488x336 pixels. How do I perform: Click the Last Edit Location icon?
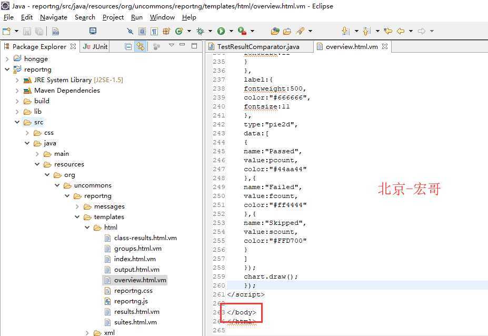388,31
